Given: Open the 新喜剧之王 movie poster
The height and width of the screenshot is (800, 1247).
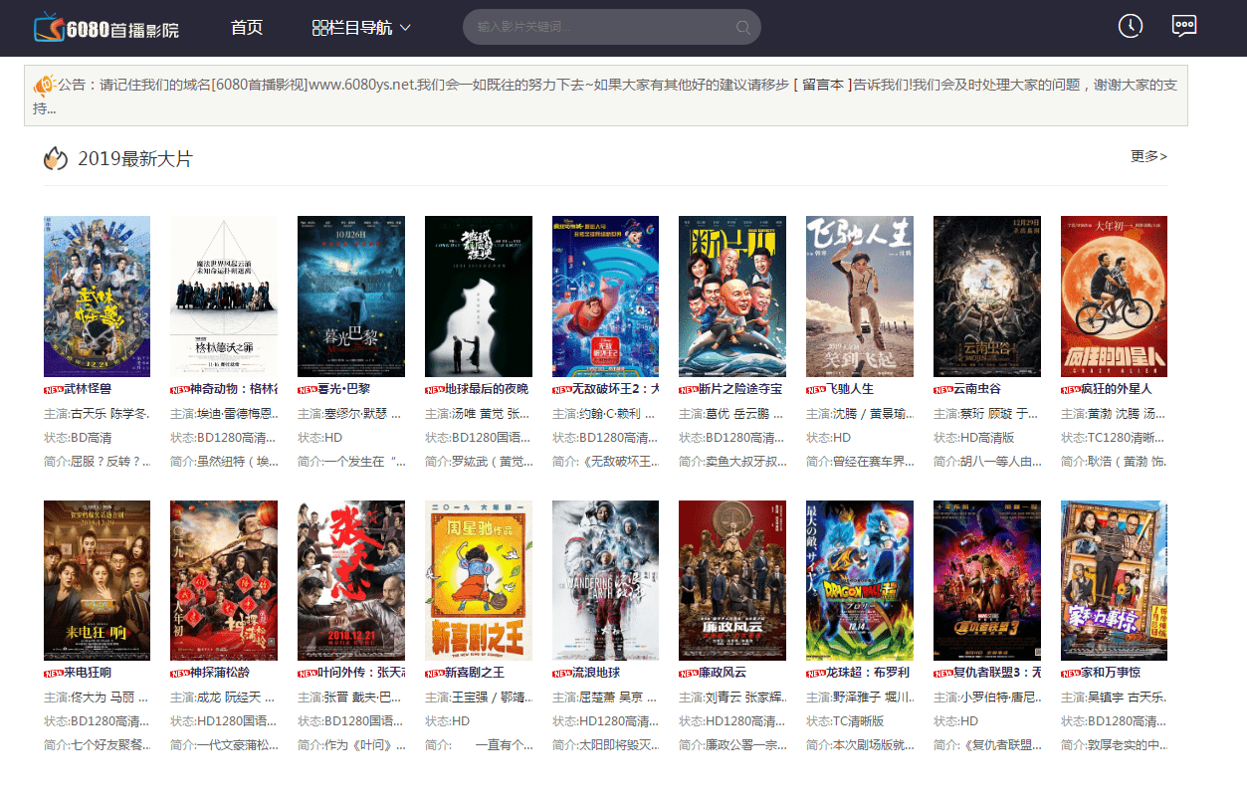Looking at the screenshot, I should coord(478,580).
